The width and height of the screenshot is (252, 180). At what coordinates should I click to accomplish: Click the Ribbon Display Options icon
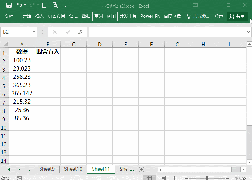click(195, 5)
